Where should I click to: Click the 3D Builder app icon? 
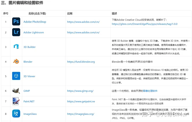[x=16, y=47]
